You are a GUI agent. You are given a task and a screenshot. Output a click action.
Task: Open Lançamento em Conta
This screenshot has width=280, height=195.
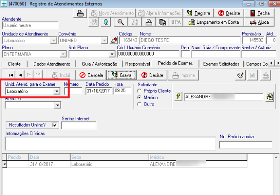pos(214,22)
